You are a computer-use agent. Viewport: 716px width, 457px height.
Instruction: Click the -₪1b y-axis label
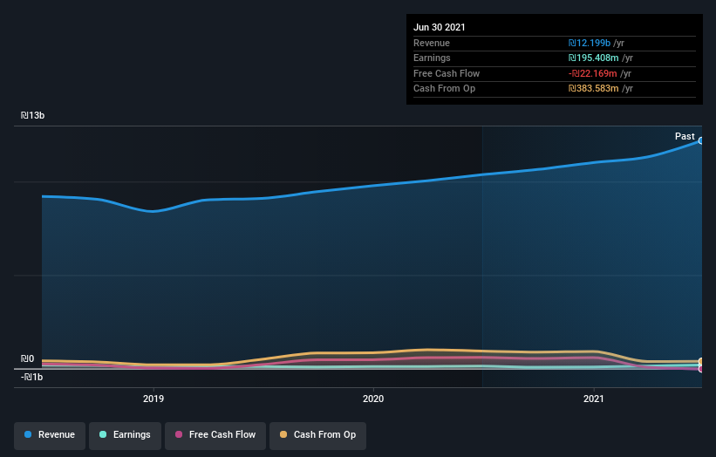point(31,377)
